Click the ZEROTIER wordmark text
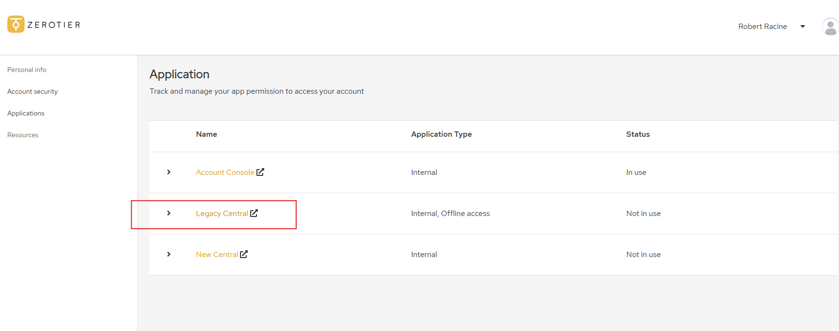The height and width of the screenshot is (331, 839). coord(54,25)
